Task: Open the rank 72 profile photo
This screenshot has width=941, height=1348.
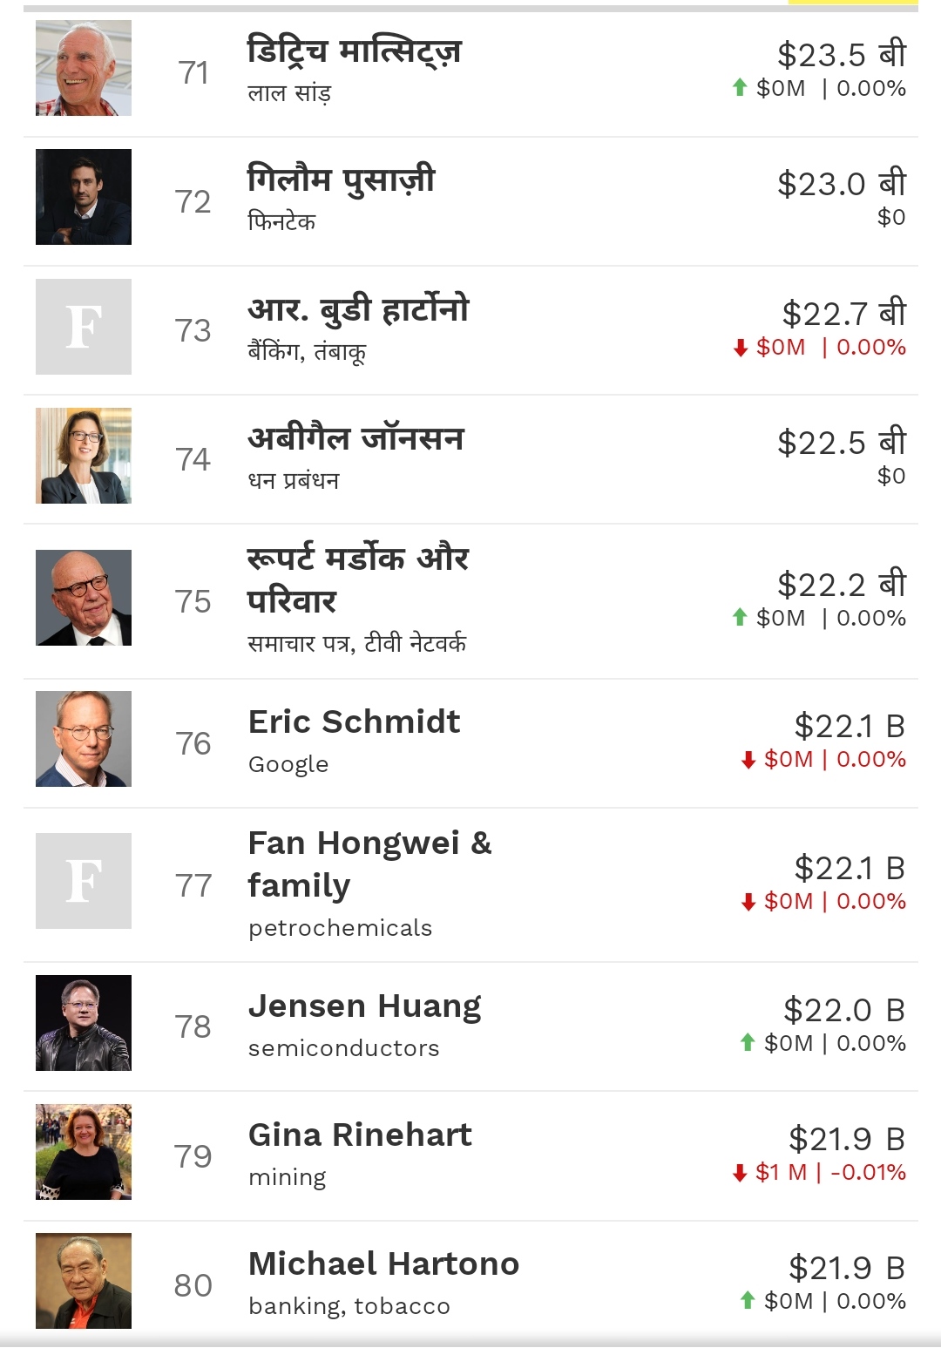Action: 84,197
